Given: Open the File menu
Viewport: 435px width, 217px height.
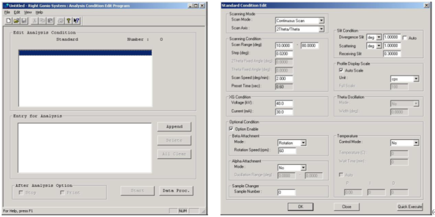Looking at the screenshot, I should (x=7, y=12).
